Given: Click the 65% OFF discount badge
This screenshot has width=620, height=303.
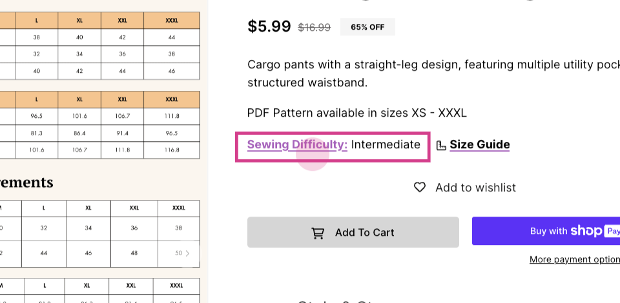Looking at the screenshot, I should tap(367, 27).
